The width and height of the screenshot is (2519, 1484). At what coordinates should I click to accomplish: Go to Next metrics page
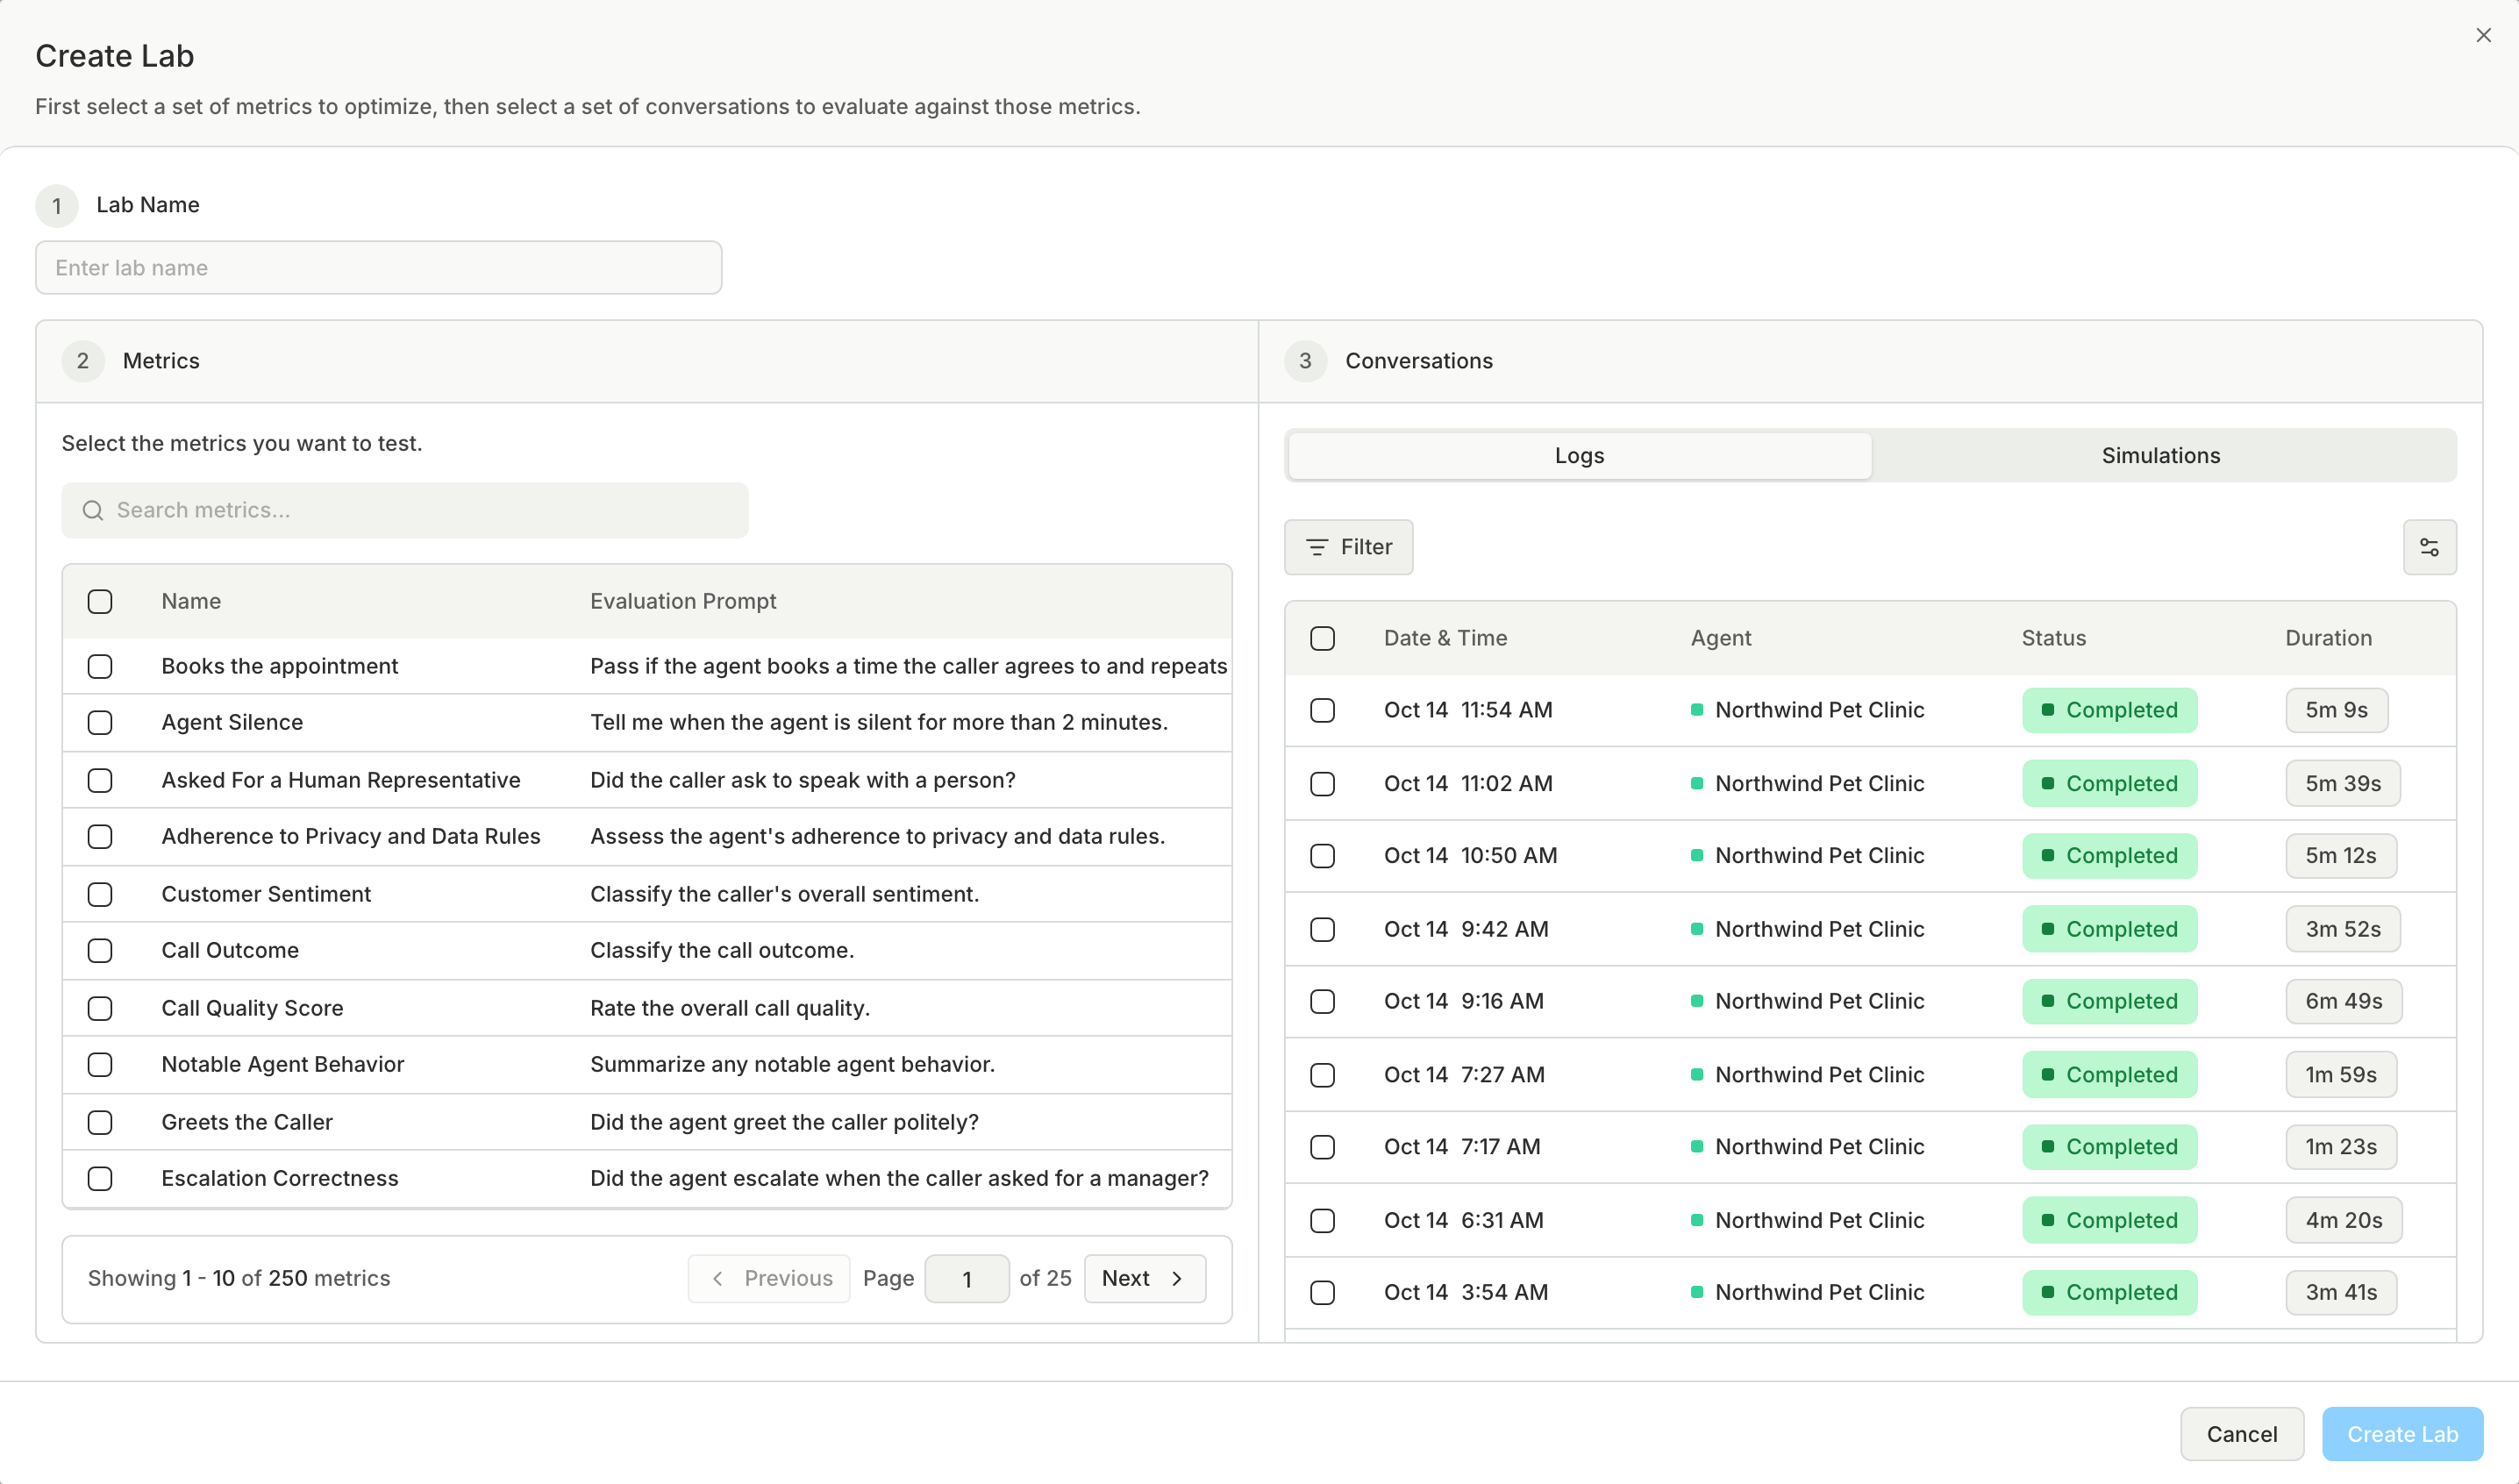(x=1144, y=1279)
